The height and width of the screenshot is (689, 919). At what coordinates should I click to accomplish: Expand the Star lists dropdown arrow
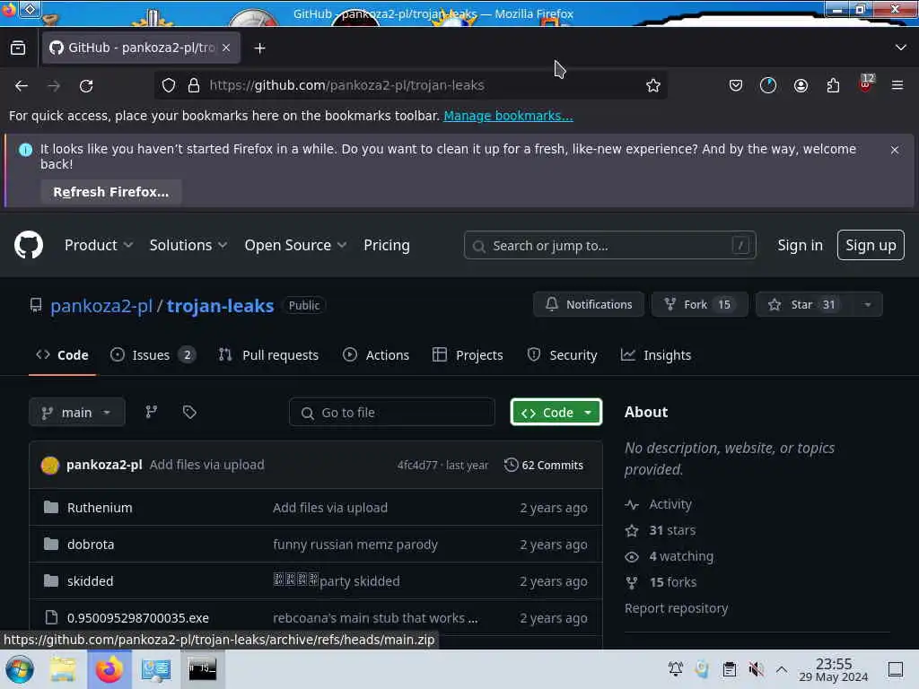(x=868, y=305)
